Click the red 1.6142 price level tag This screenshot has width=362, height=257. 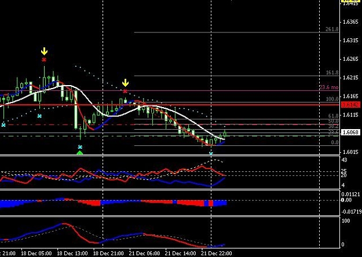tap(350, 105)
